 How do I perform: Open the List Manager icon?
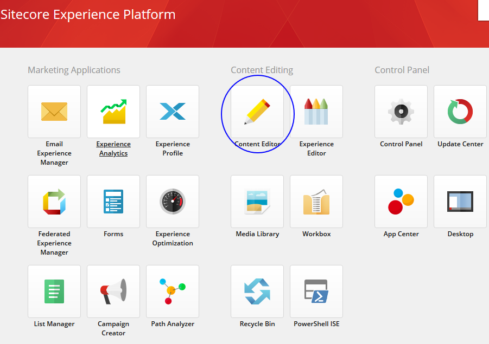click(54, 291)
